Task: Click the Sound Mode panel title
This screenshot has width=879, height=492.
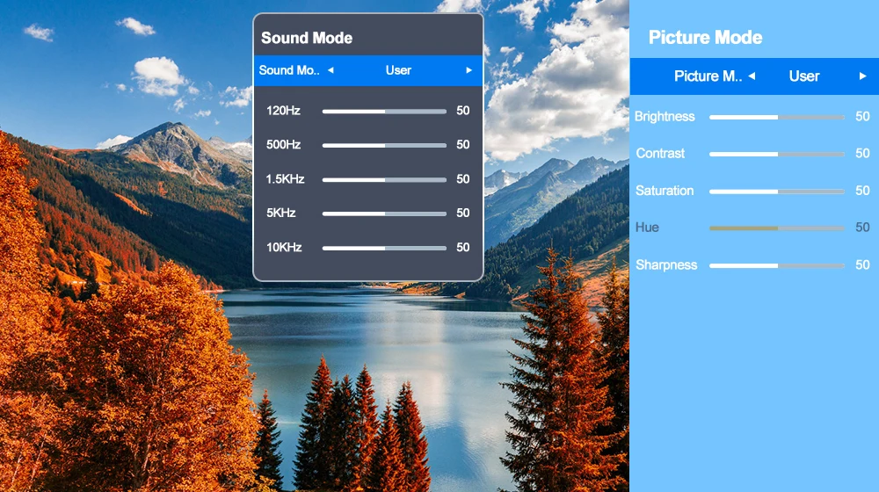Action: click(x=307, y=38)
